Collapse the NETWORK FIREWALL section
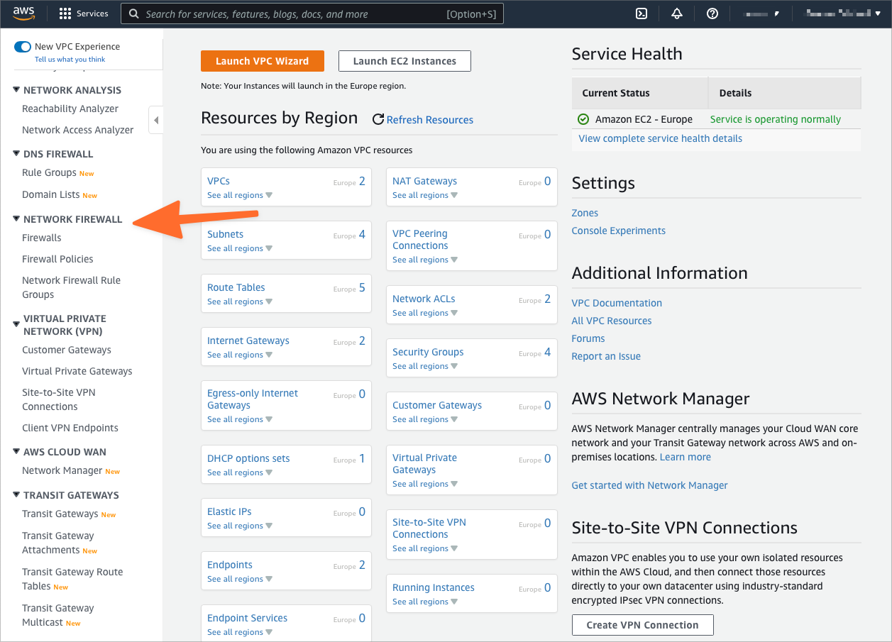This screenshot has height=642, width=892. pyautogui.click(x=16, y=218)
